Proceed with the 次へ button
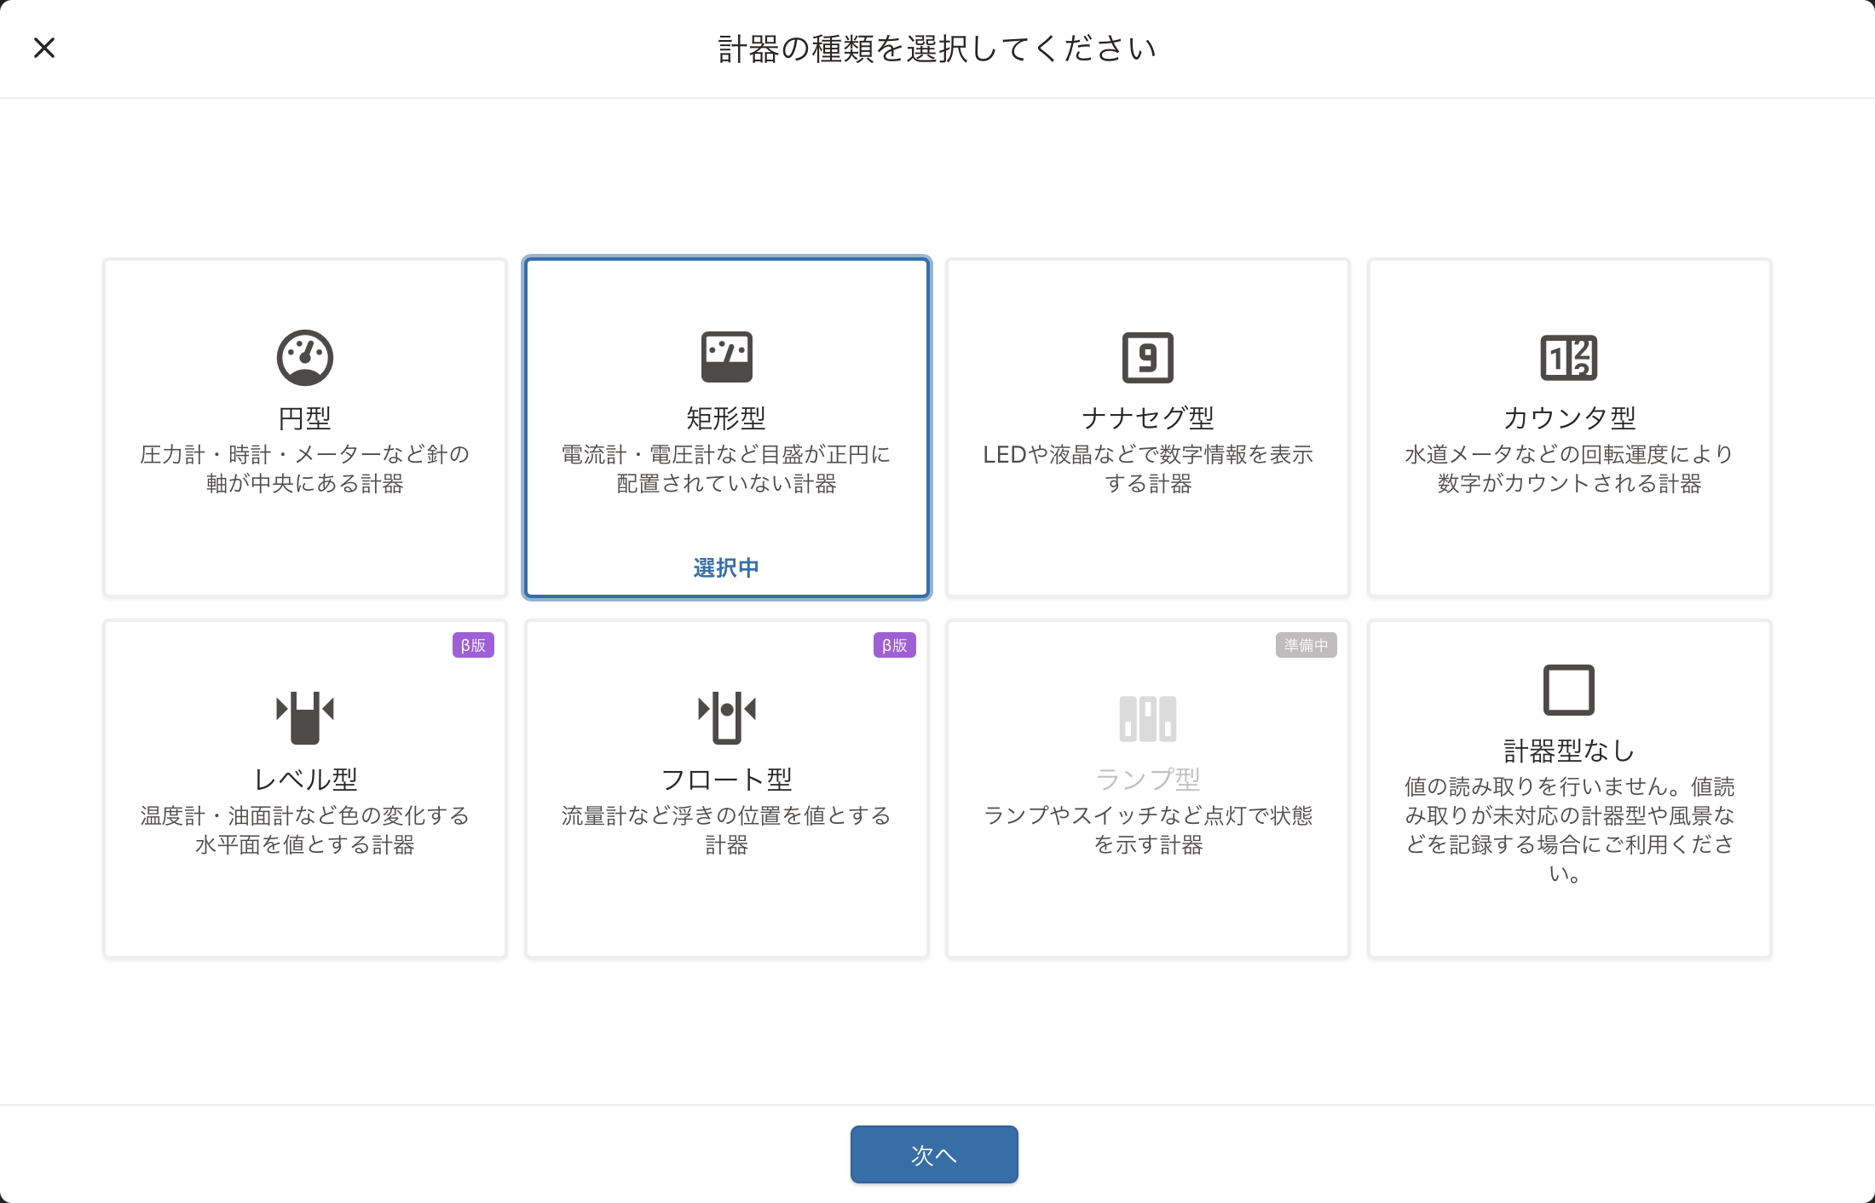1875x1203 pixels. point(934,1154)
